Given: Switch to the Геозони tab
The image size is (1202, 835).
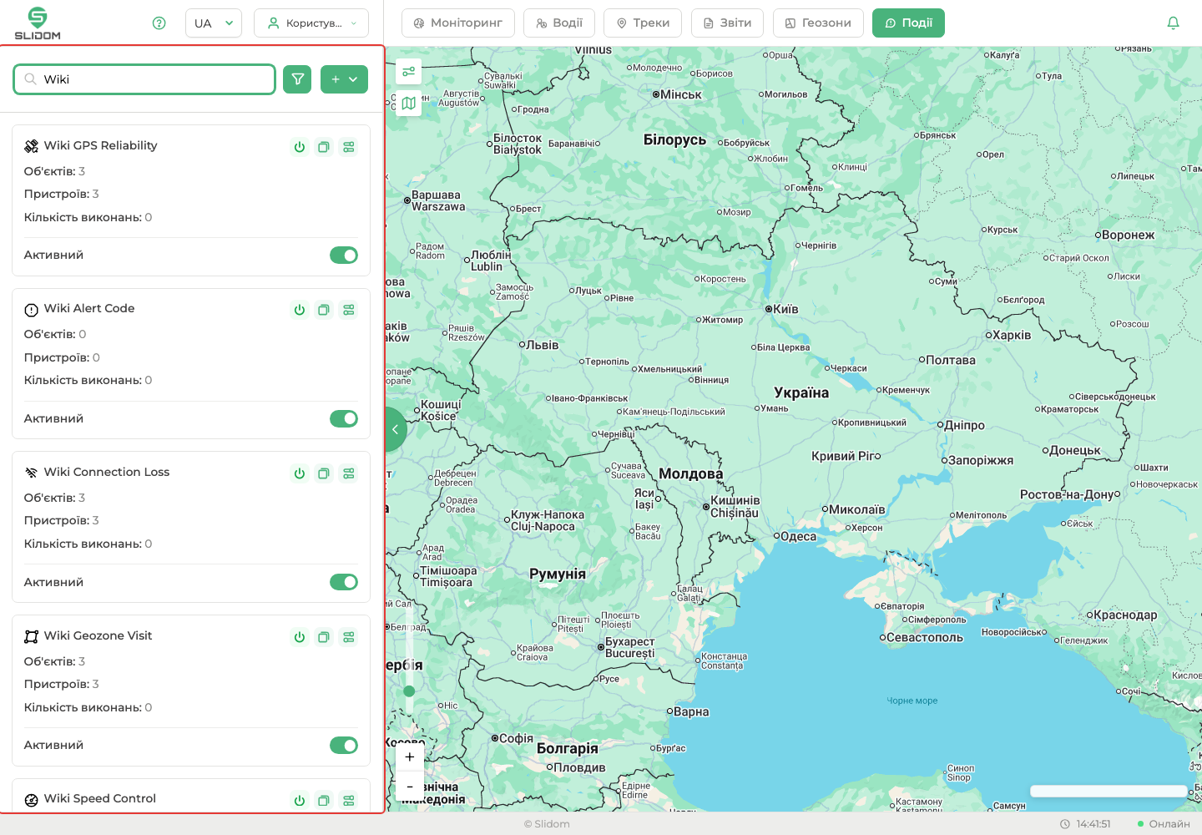Looking at the screenshot, I should point(818,23).
